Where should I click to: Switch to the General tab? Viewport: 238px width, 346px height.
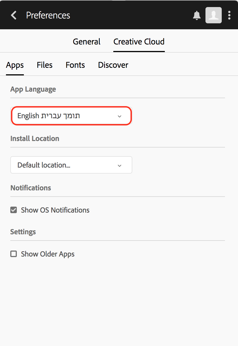[86, 41]
